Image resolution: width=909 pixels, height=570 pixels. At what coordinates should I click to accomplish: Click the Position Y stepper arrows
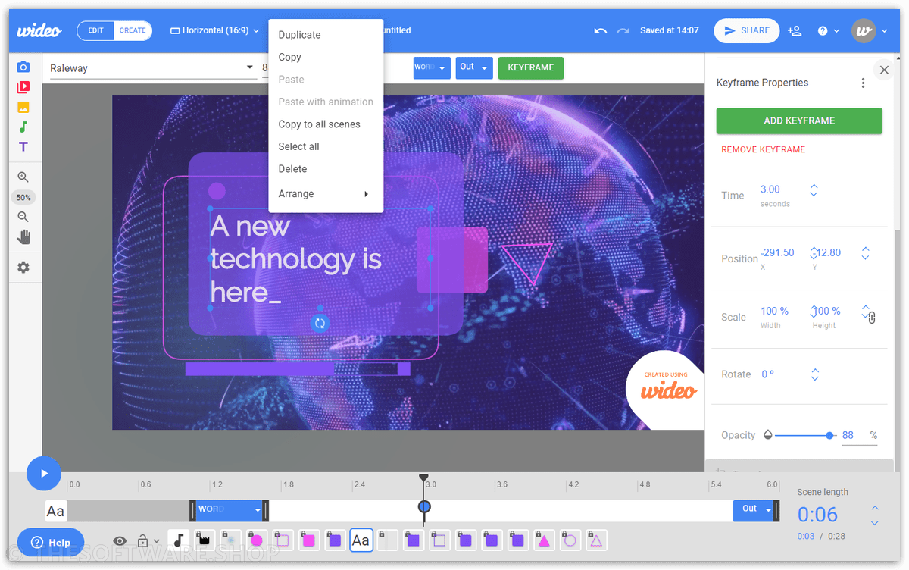(x=866, y=253)
